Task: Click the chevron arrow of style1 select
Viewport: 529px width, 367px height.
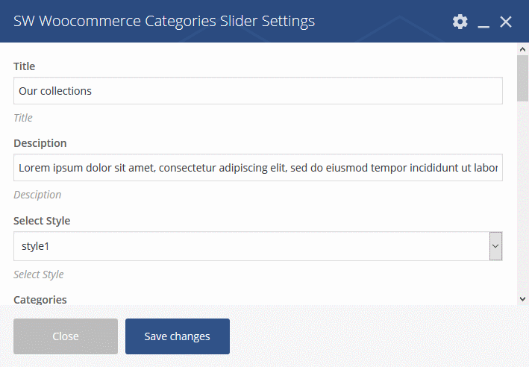Action: coord(495,246)
